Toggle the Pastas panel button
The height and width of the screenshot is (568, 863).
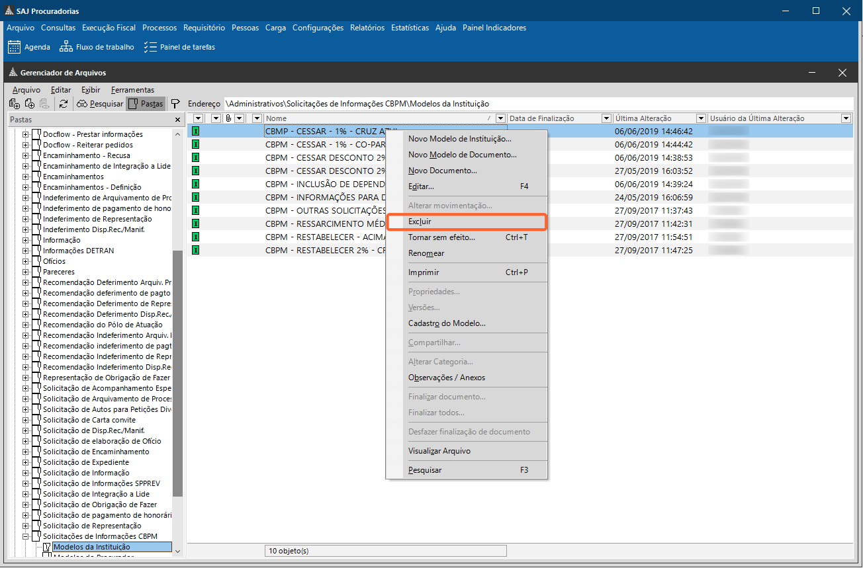pyautogui.click(x=146, y=104)
